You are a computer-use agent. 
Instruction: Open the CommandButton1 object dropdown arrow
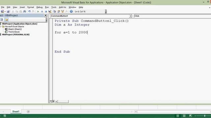[131, 16]
